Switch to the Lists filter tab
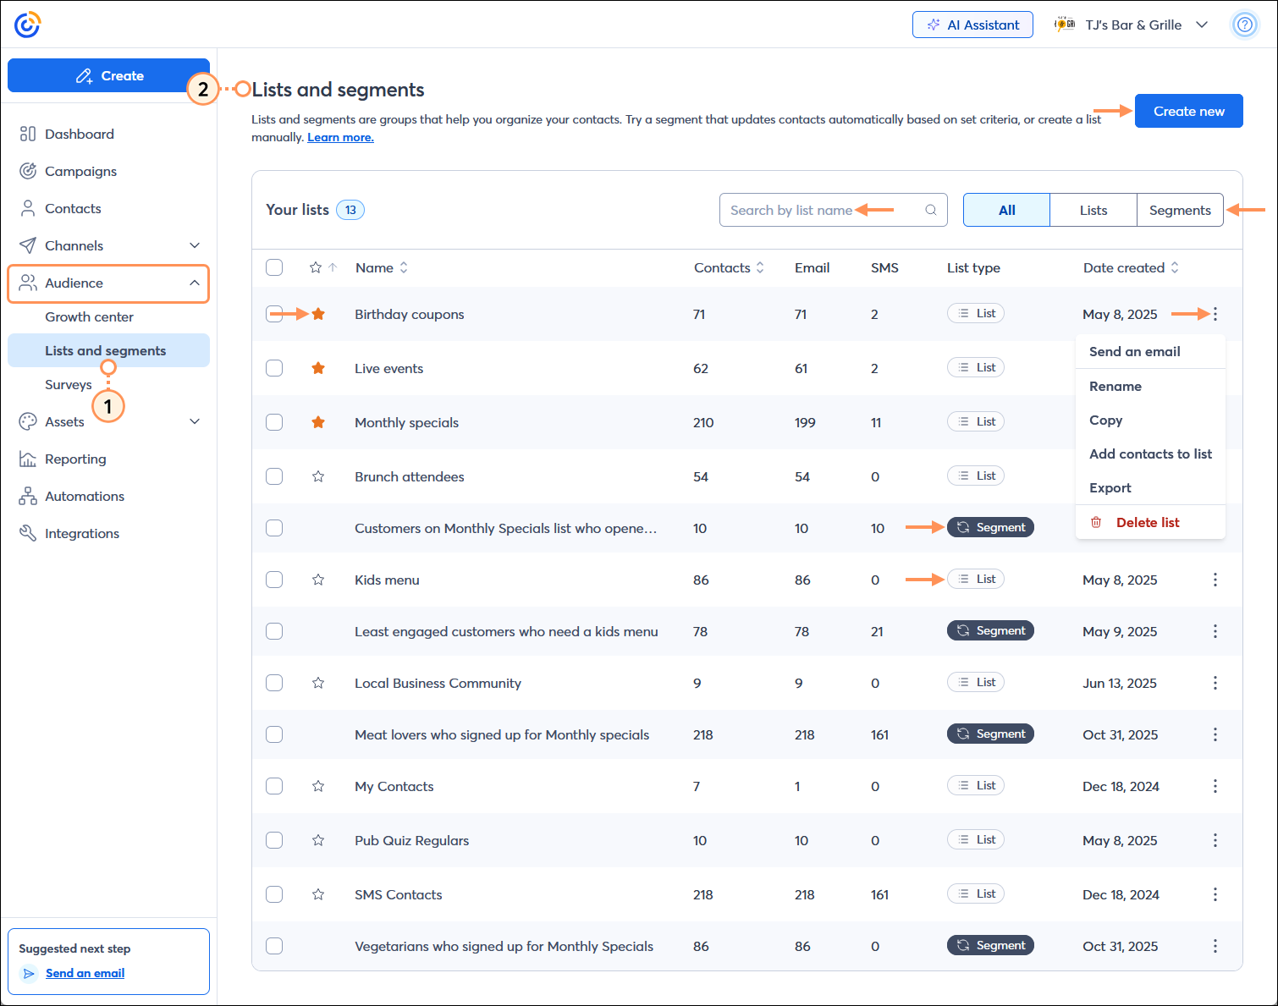The height and width of the screenshot is (1006, 1278). [1093, 210]
